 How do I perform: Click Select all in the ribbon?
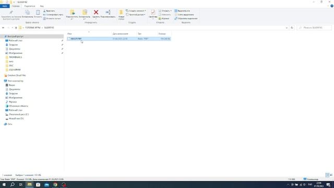tap(182, 11)
